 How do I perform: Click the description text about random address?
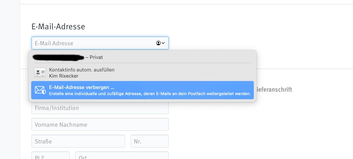(x=150, y=94)
